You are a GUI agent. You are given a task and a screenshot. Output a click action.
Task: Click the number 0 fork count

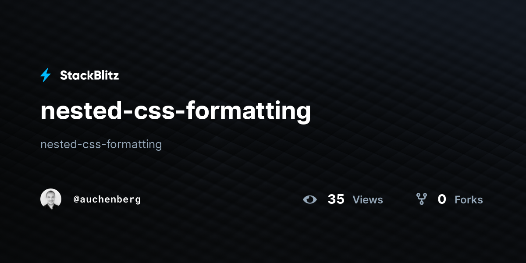click(x=442, y=199)
